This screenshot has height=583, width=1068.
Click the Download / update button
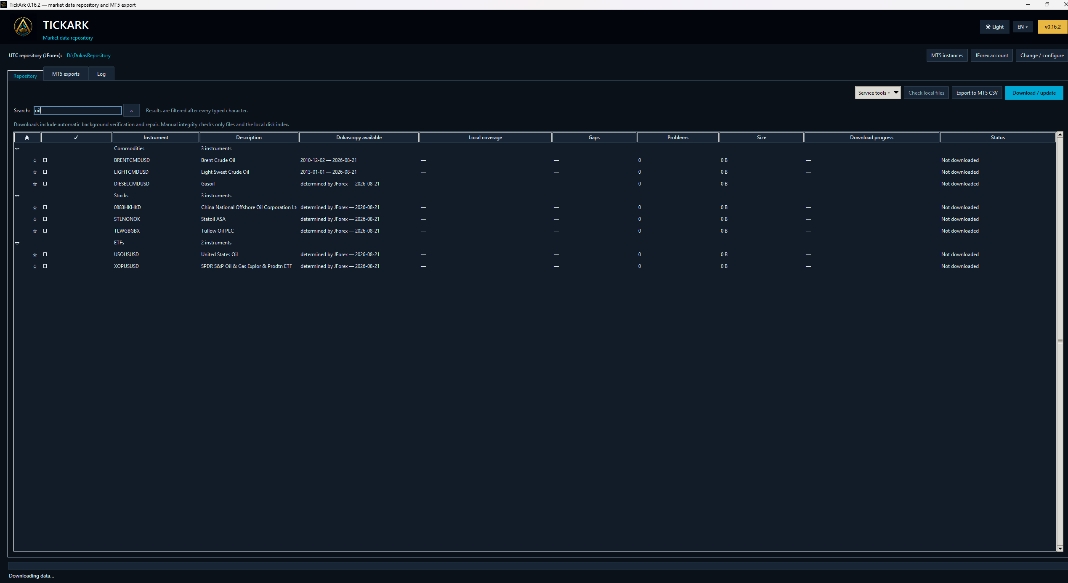pos(1034,93)
